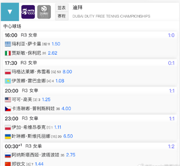The height and width of the screenshot is (166, 180).
Task: Open the 签表 draw tab
Action: click(62, 8)
